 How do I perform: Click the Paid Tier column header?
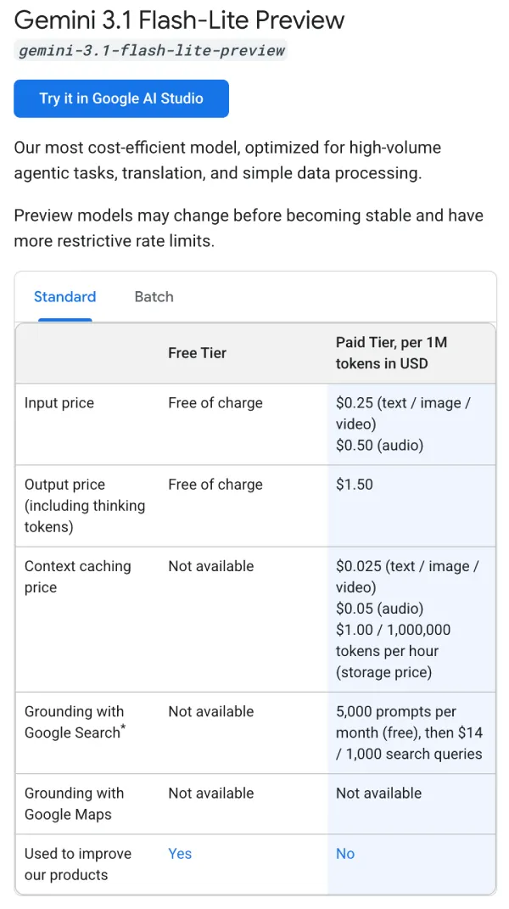[x=391, y=353]
